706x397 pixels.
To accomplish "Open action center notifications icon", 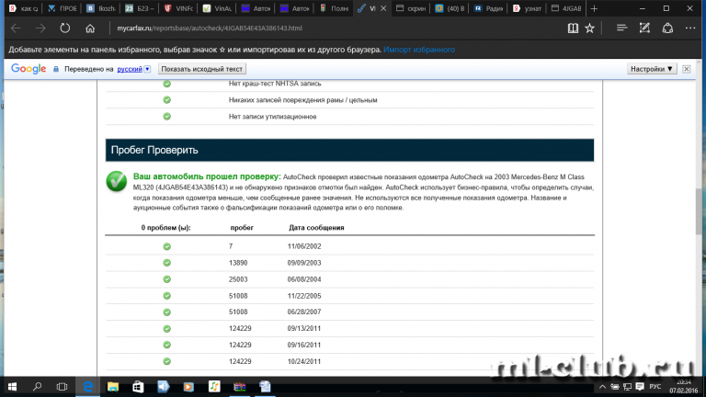I will point(640,387).
